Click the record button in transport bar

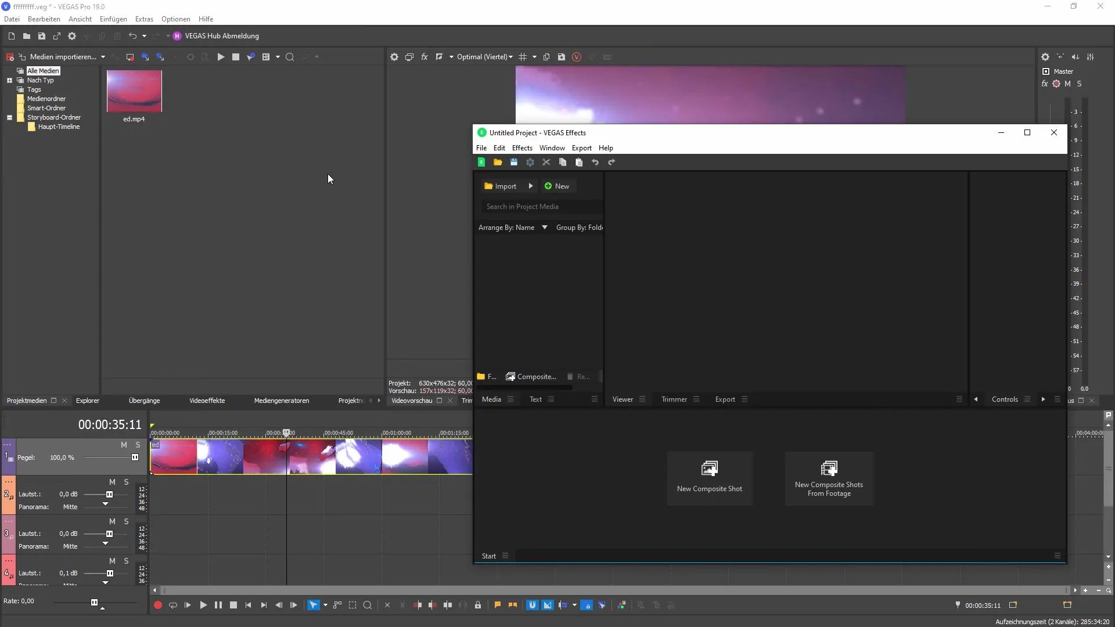point(157,605)
